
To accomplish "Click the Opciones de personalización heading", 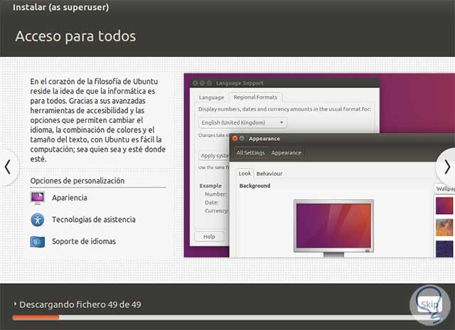I will coord(77,181).
